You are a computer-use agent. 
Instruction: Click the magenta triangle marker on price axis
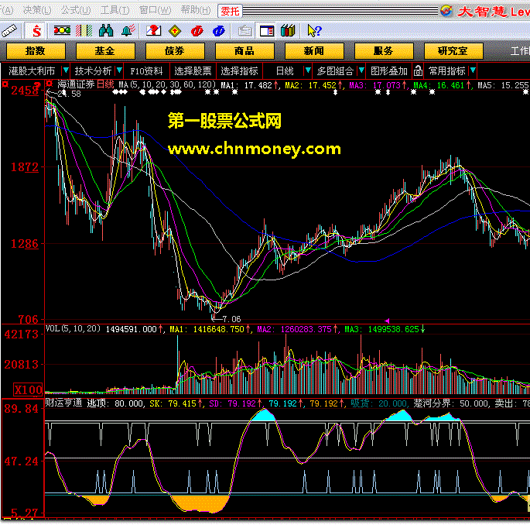pos(387,321)
